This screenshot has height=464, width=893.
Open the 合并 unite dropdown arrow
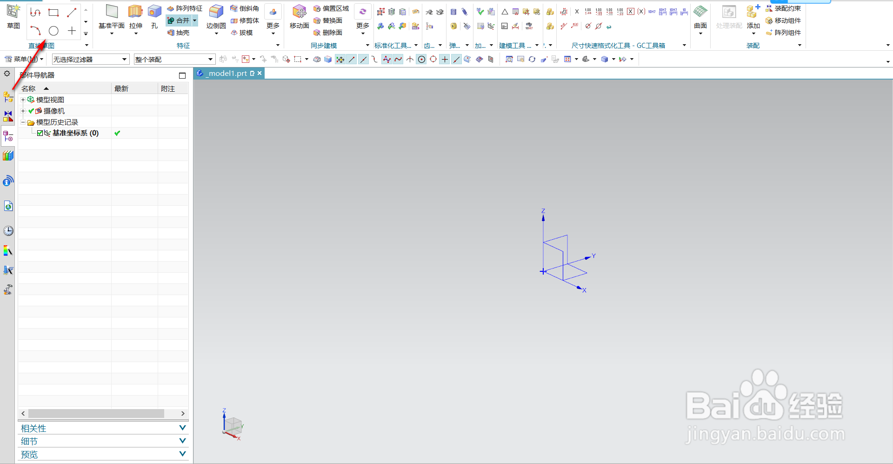coord(195,20)
